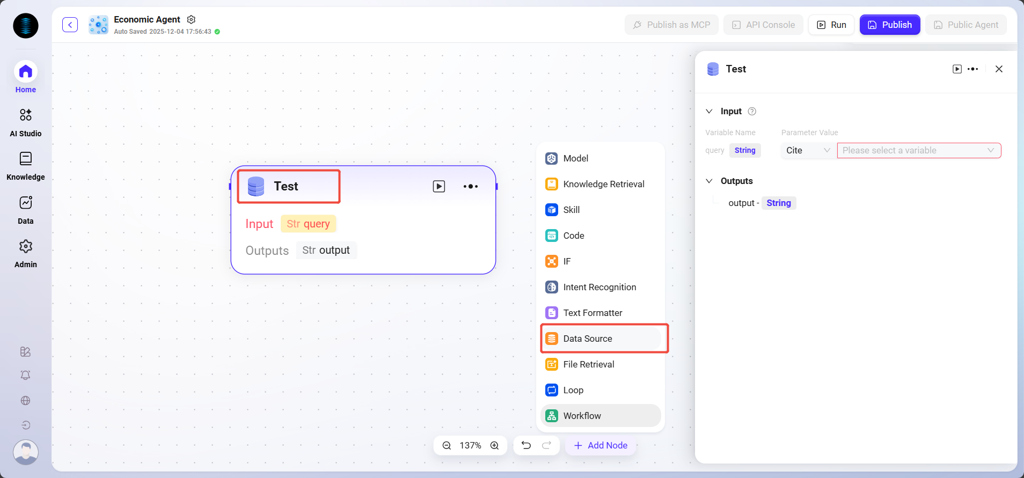The image size is (1024, 478).
Task: Zoom out the canvas
Action: pos(447,445)
